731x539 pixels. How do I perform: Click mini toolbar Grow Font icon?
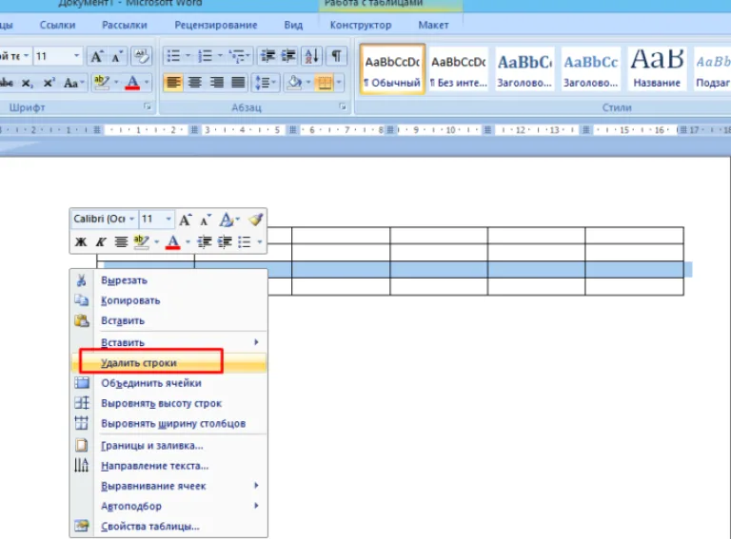tap(185, 220)
